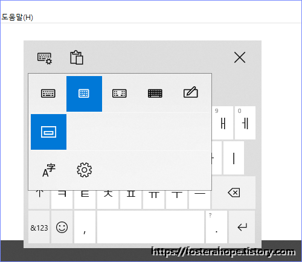Select the default keyboard layout
The height and width of the screenshot is (262, 302).
pyautogui.click(x=48, y=94)
